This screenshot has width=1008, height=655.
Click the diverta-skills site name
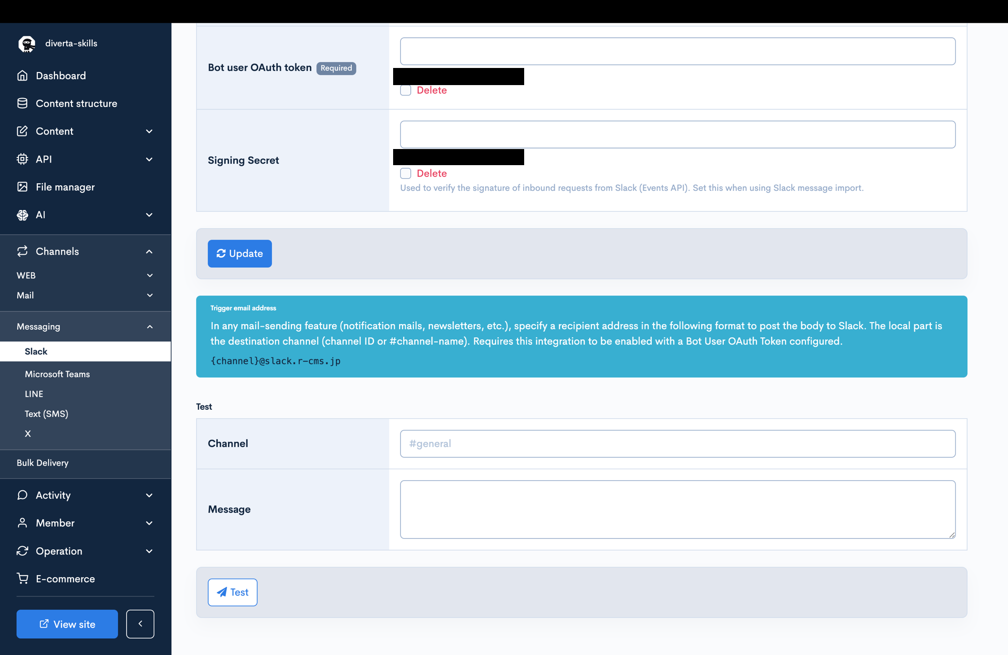coord(71,43)
